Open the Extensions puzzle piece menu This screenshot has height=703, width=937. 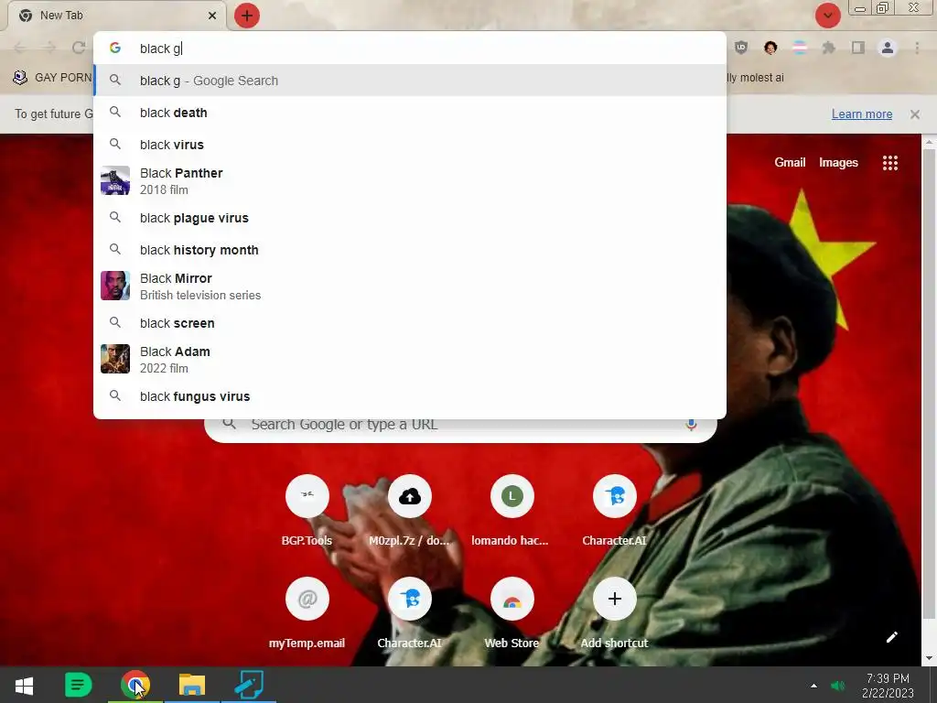click(x=829, y=48)
